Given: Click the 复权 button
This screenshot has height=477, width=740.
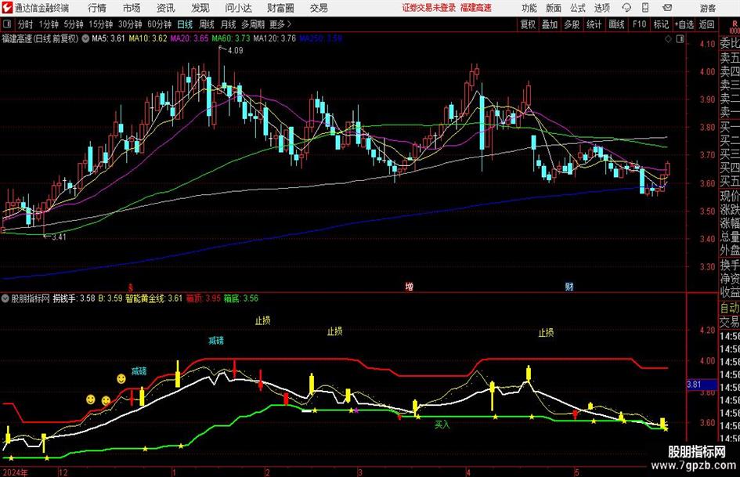Looking at the screenshot, I should pyautogui.click(x=528, y=24).
